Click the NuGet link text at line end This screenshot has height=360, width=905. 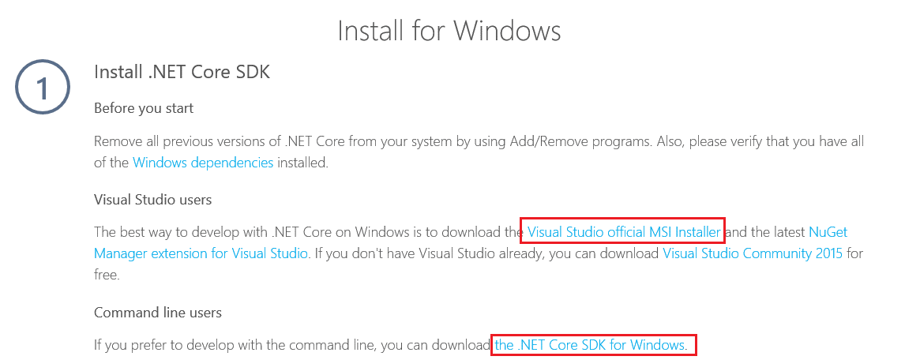[828, 232]
